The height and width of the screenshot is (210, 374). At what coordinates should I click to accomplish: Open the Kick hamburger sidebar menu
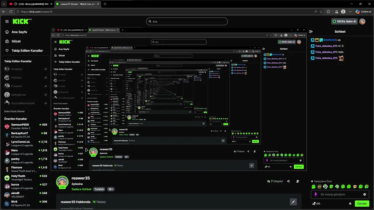click(x=7, y=22)
